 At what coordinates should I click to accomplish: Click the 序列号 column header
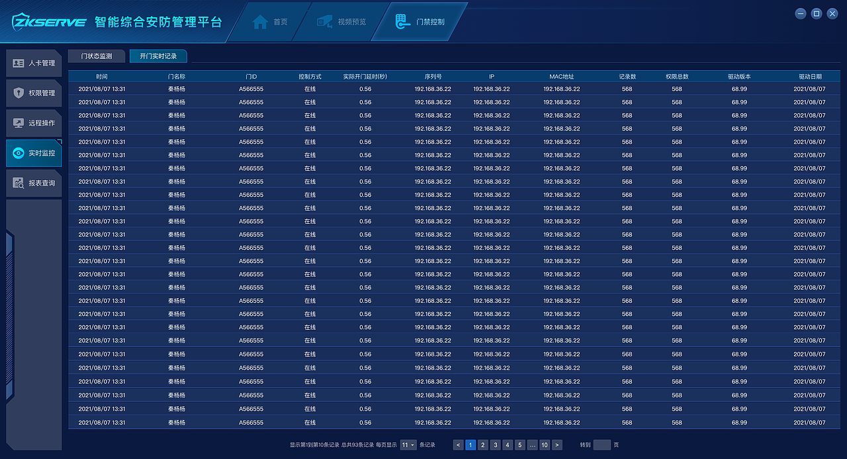click(x=433, y=76)
